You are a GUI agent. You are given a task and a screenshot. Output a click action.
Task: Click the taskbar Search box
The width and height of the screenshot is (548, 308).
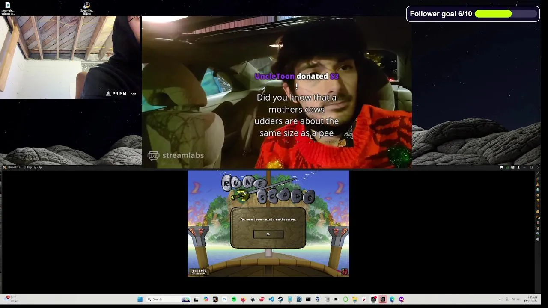(x=168, y=299)
